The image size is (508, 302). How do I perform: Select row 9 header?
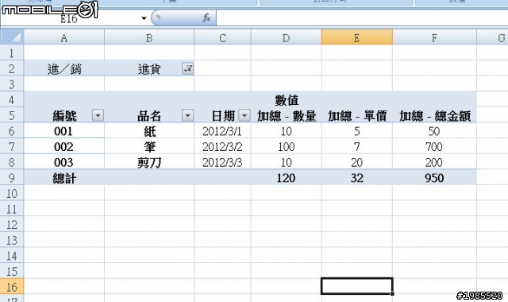coord(12,177)
